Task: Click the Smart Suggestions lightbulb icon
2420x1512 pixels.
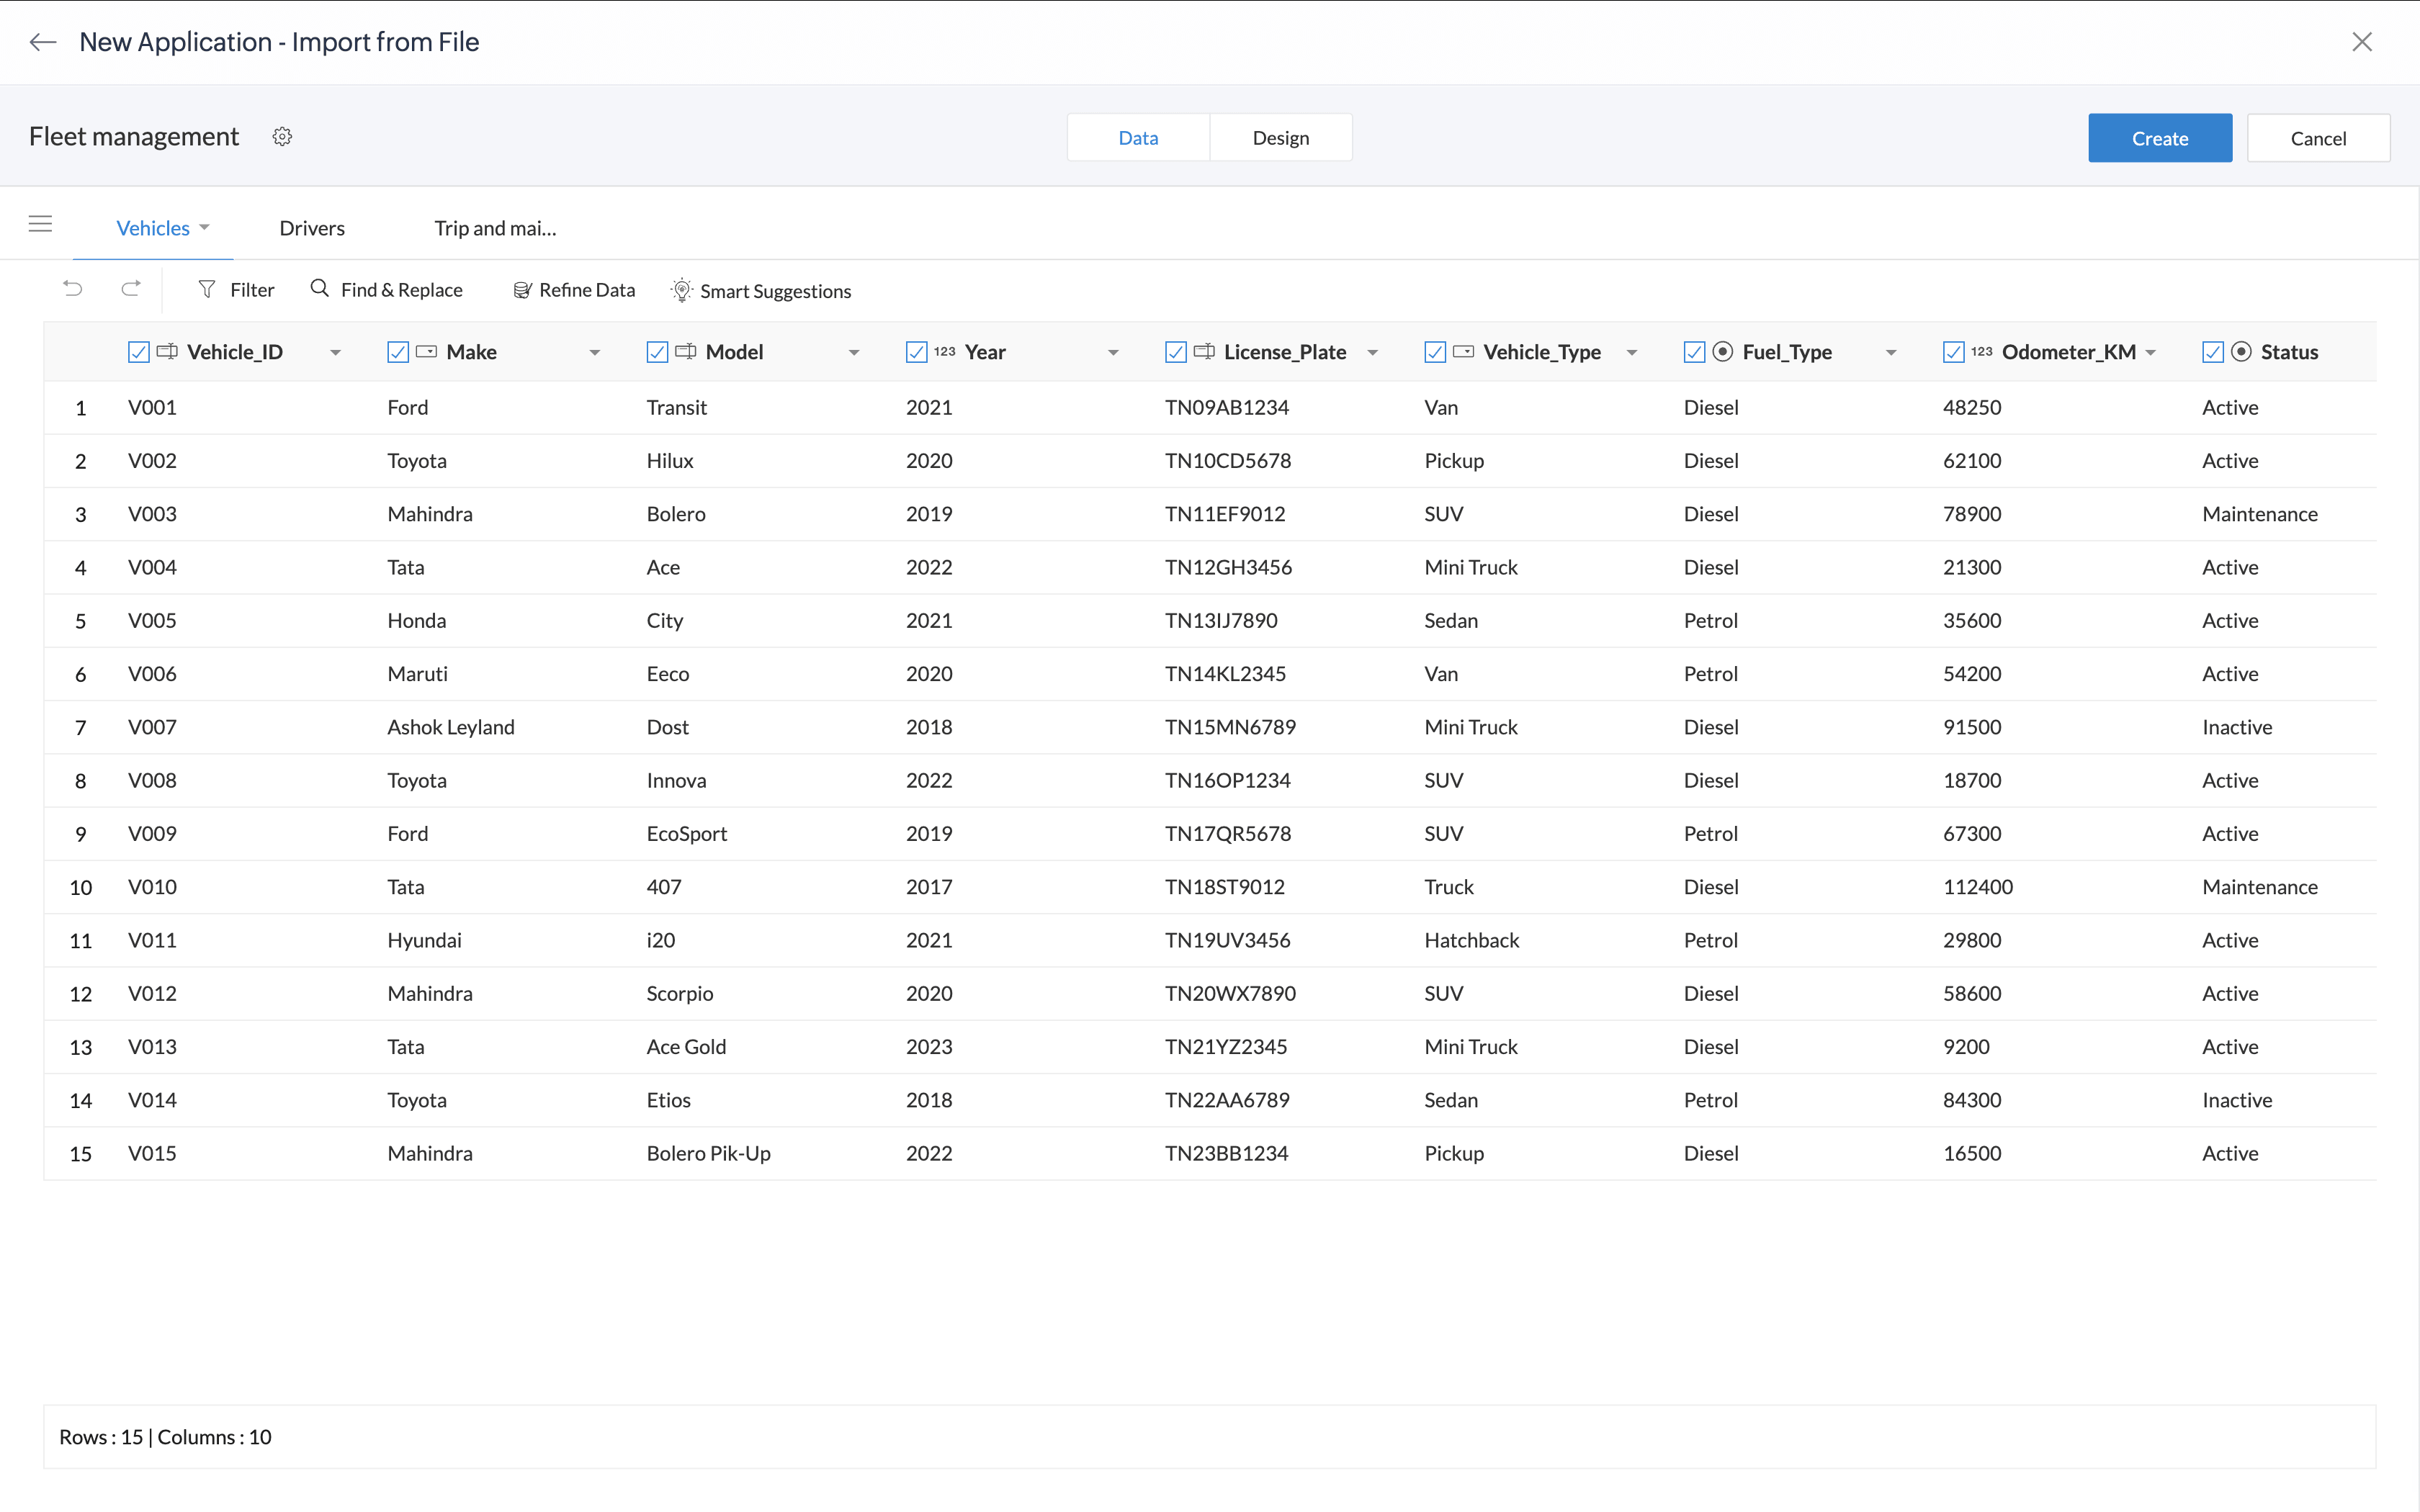Action: point(682,290)
